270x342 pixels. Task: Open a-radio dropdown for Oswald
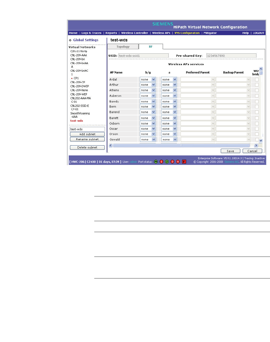169,139
